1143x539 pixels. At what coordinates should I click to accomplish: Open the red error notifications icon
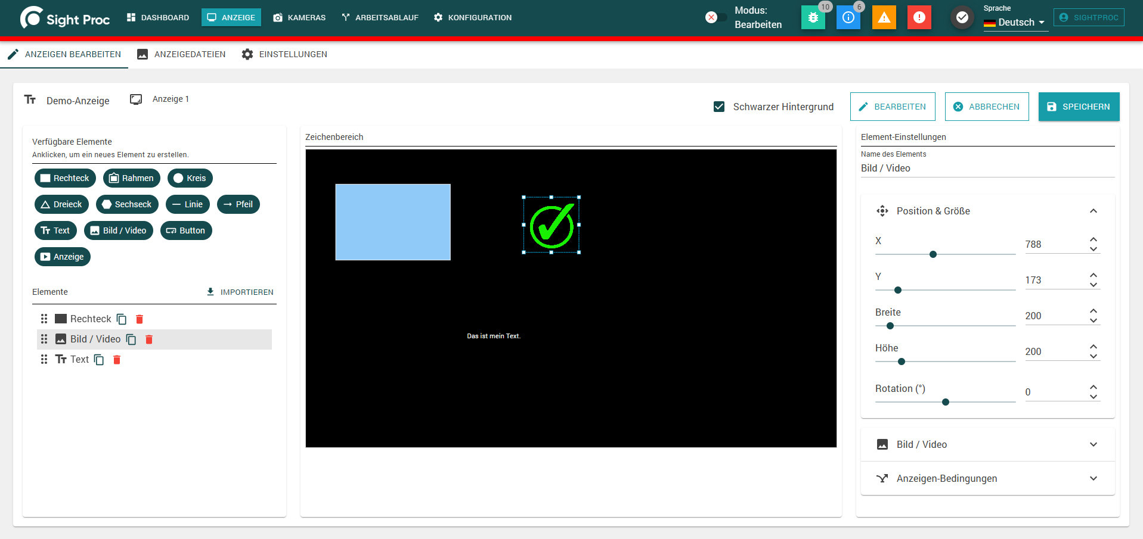(919, 18)
